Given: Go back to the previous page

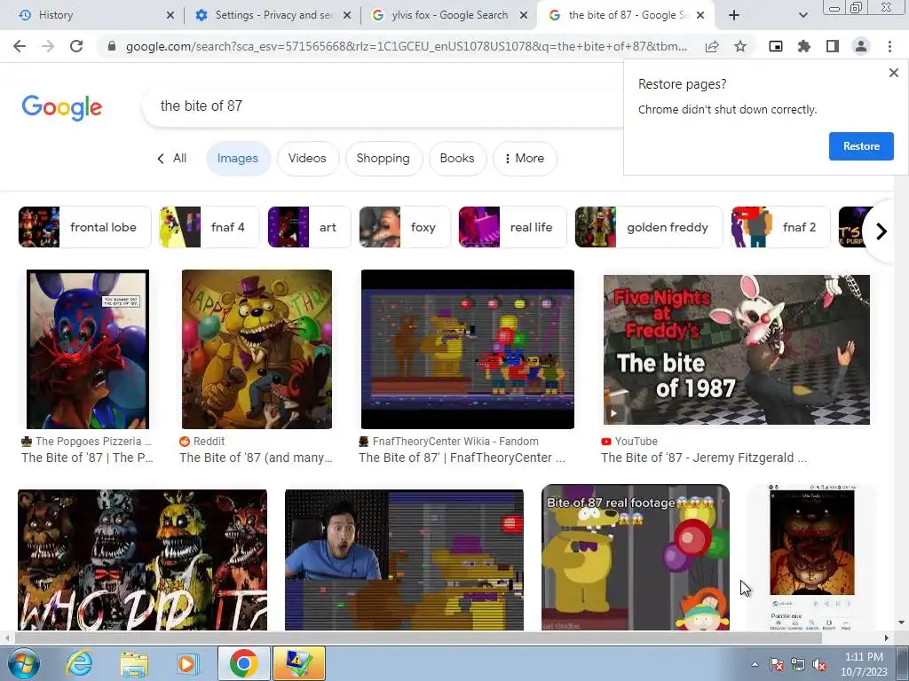Looking at the screenshot, I should tap(20, 46).
